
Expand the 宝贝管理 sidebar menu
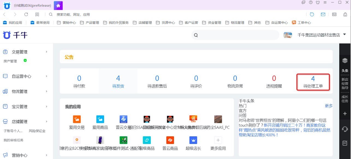(25, 107)
